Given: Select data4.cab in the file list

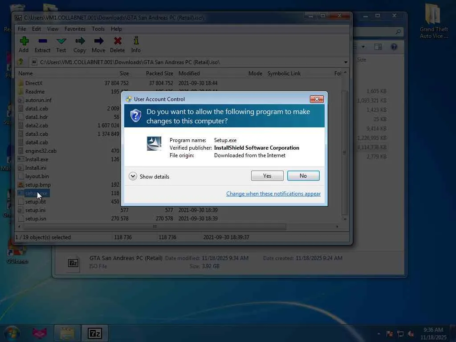Looking at the screenshot, I should point(37,142).
